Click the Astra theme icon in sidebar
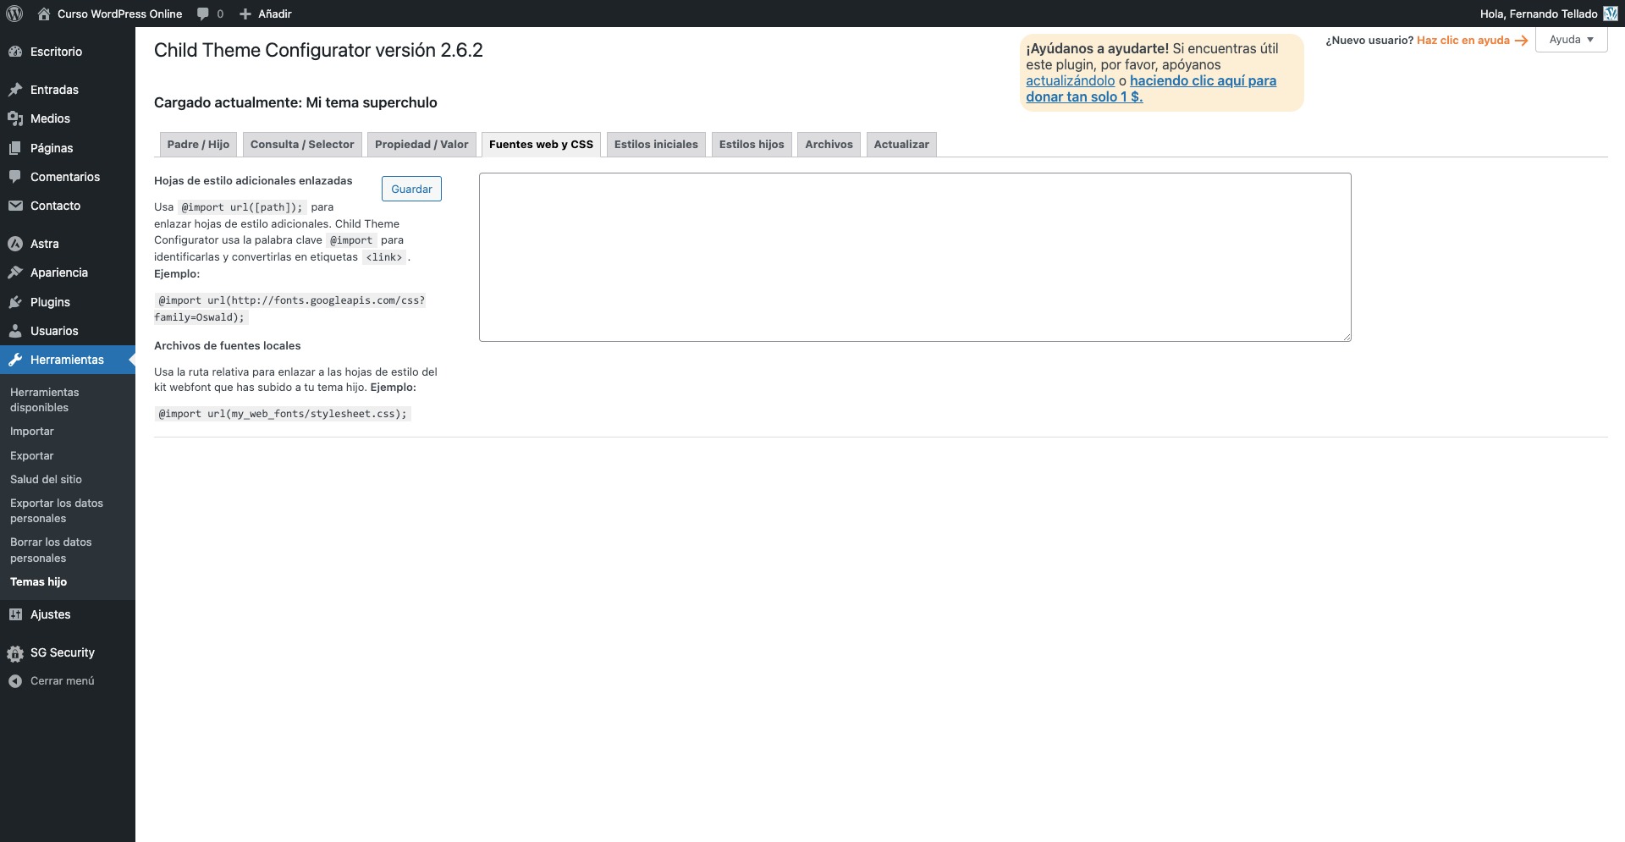The image size is (1625, 842). coord(15,244)
